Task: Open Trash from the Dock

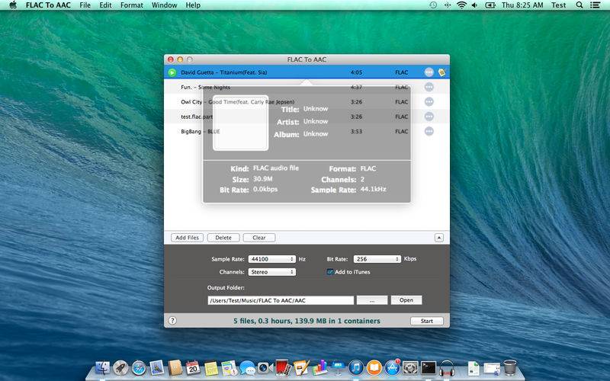Action: pos(510,367)
